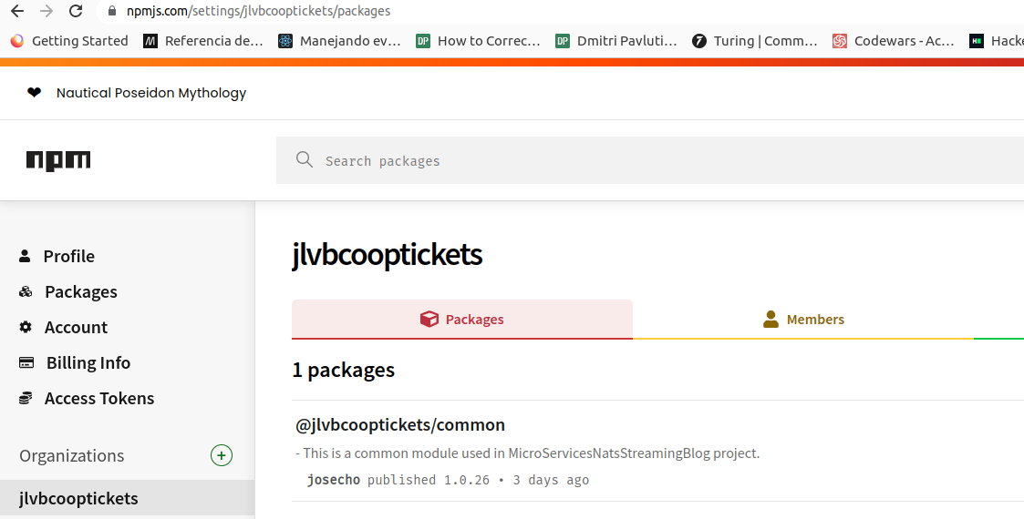Open the josecho publisher profile
The width and height of the screenshot is (1024, 519).
(x=334, y=480)
